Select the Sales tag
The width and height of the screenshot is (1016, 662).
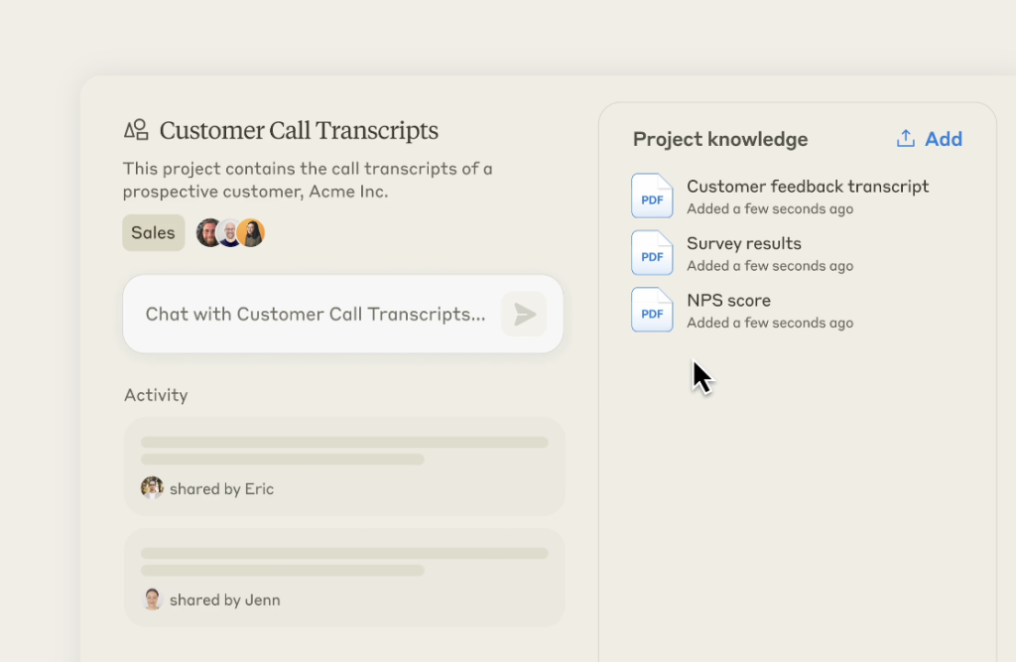point(153,233)
